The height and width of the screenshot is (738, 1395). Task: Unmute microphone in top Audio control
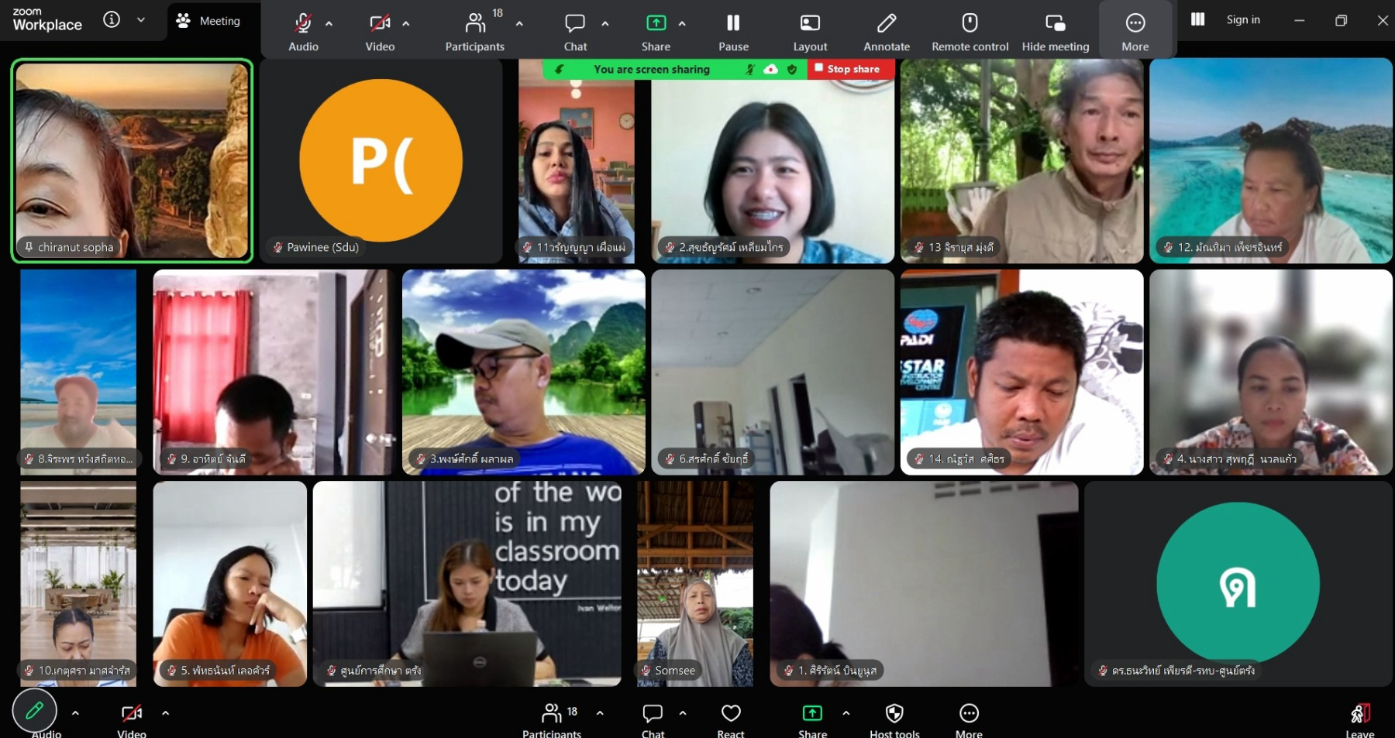click(x=303, y=23)
